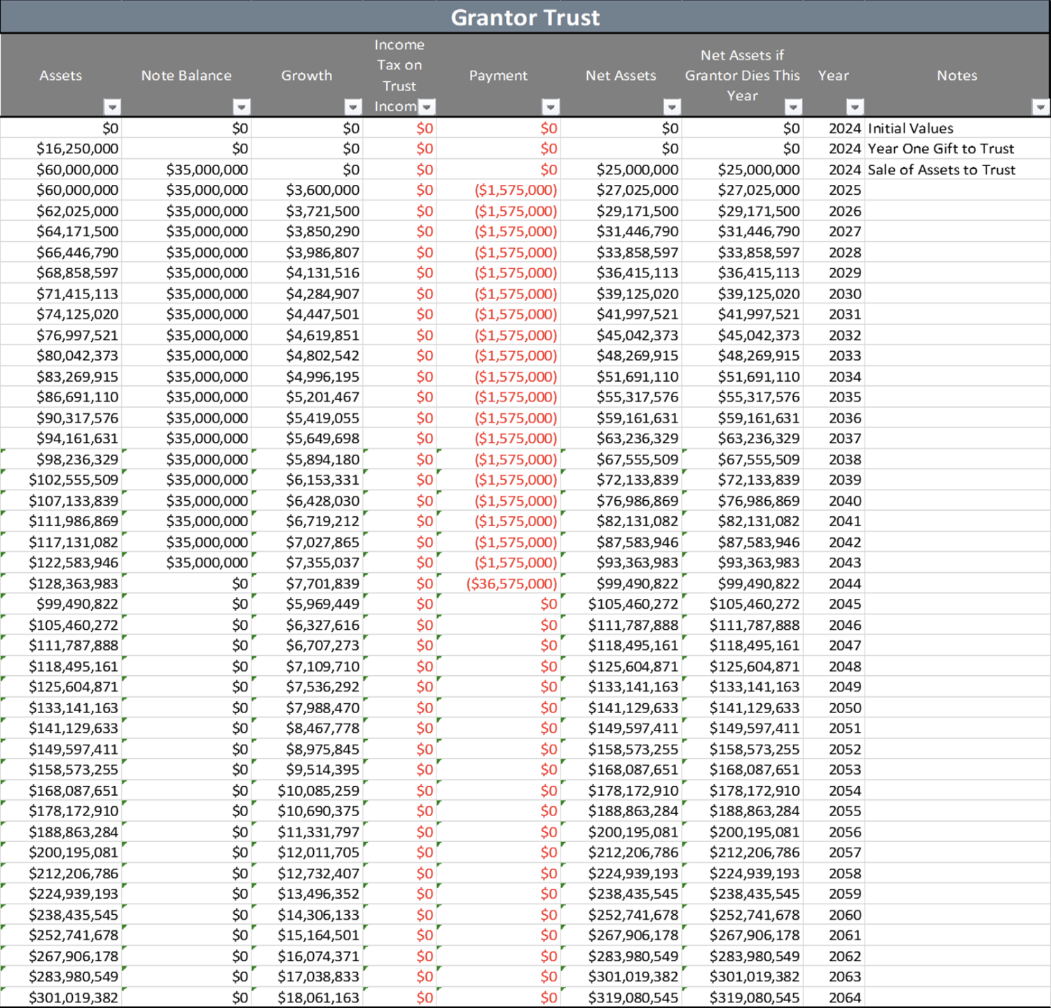
Task: Select the 2064 Year cell
Action: click(844, 997)
